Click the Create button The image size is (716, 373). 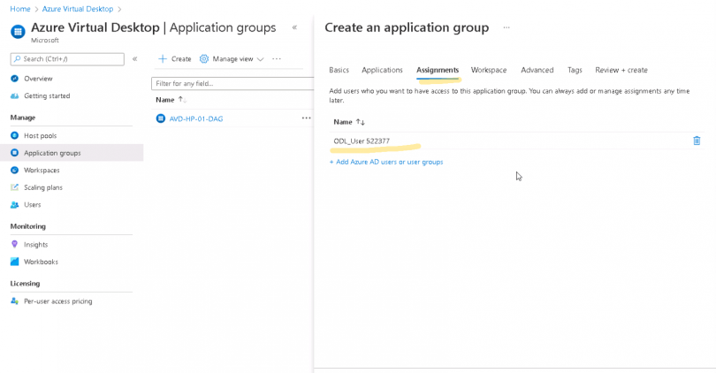tap(175, 59)
